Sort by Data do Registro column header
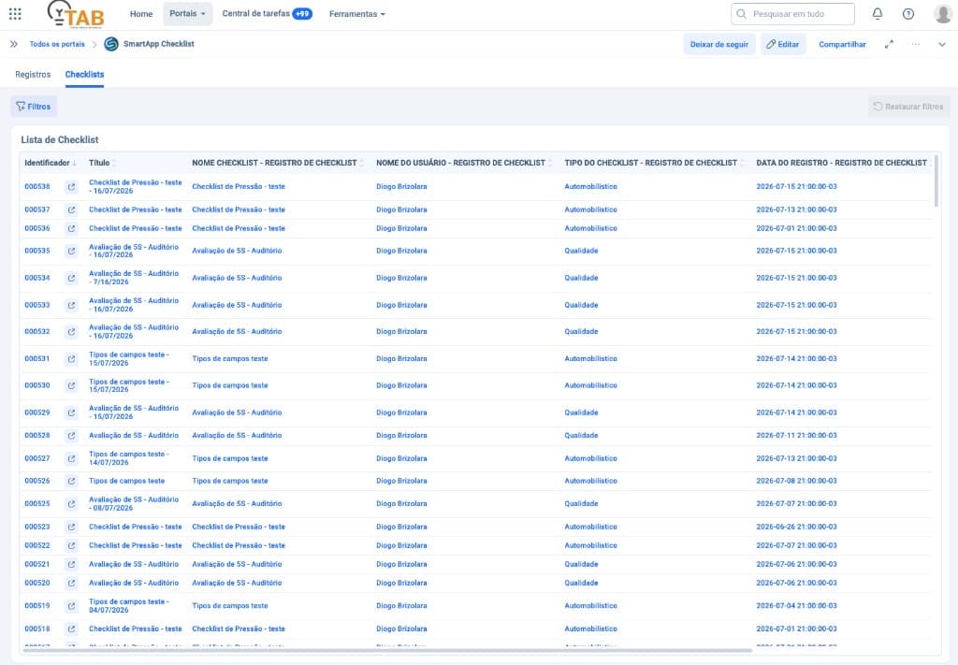The height and width of the screenshot is (665, 958). 844,163
